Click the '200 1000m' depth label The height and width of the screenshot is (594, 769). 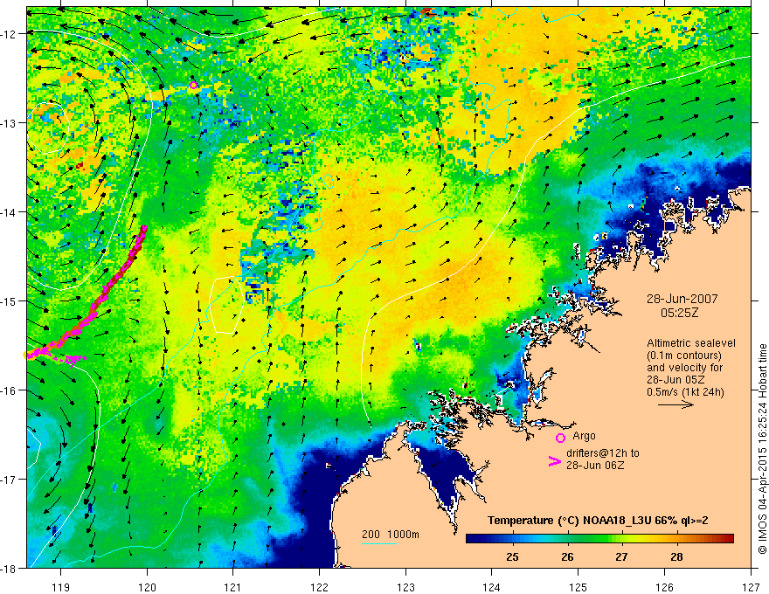391,535
